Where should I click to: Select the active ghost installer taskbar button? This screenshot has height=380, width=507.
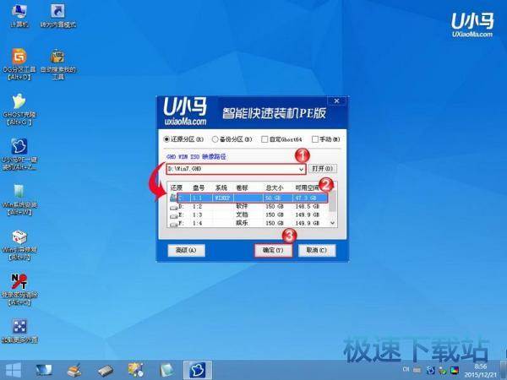click(x=197, y=370)
